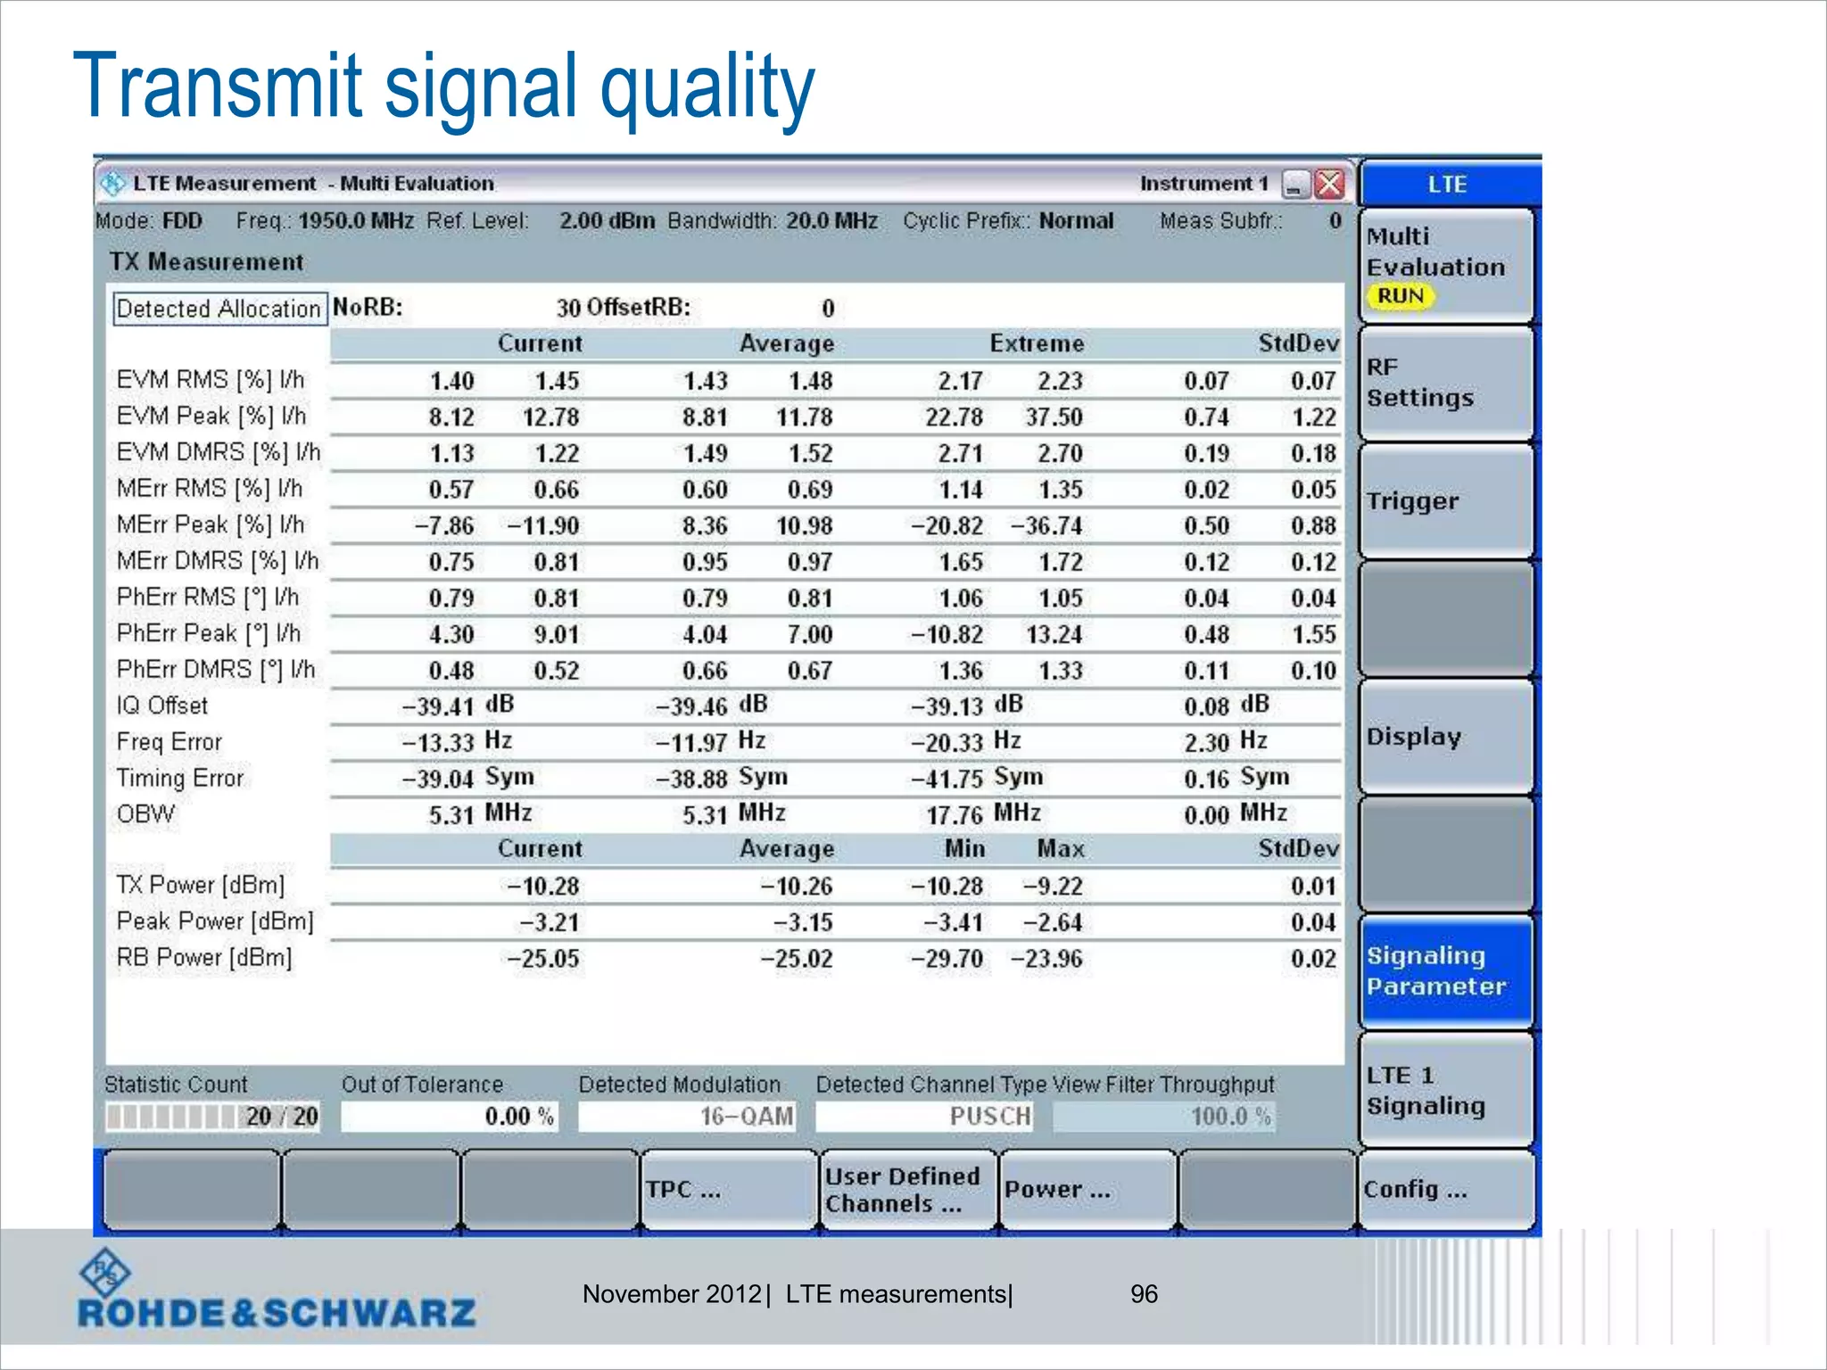Screen dimensions: 1827x1370
Task: Select the PhErr RMS row label
Action: click(x=208, y=597)
